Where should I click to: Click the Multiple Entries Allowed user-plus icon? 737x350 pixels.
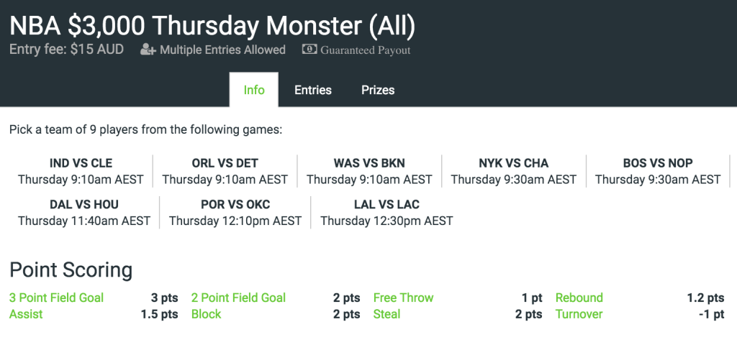pos(148,50)
